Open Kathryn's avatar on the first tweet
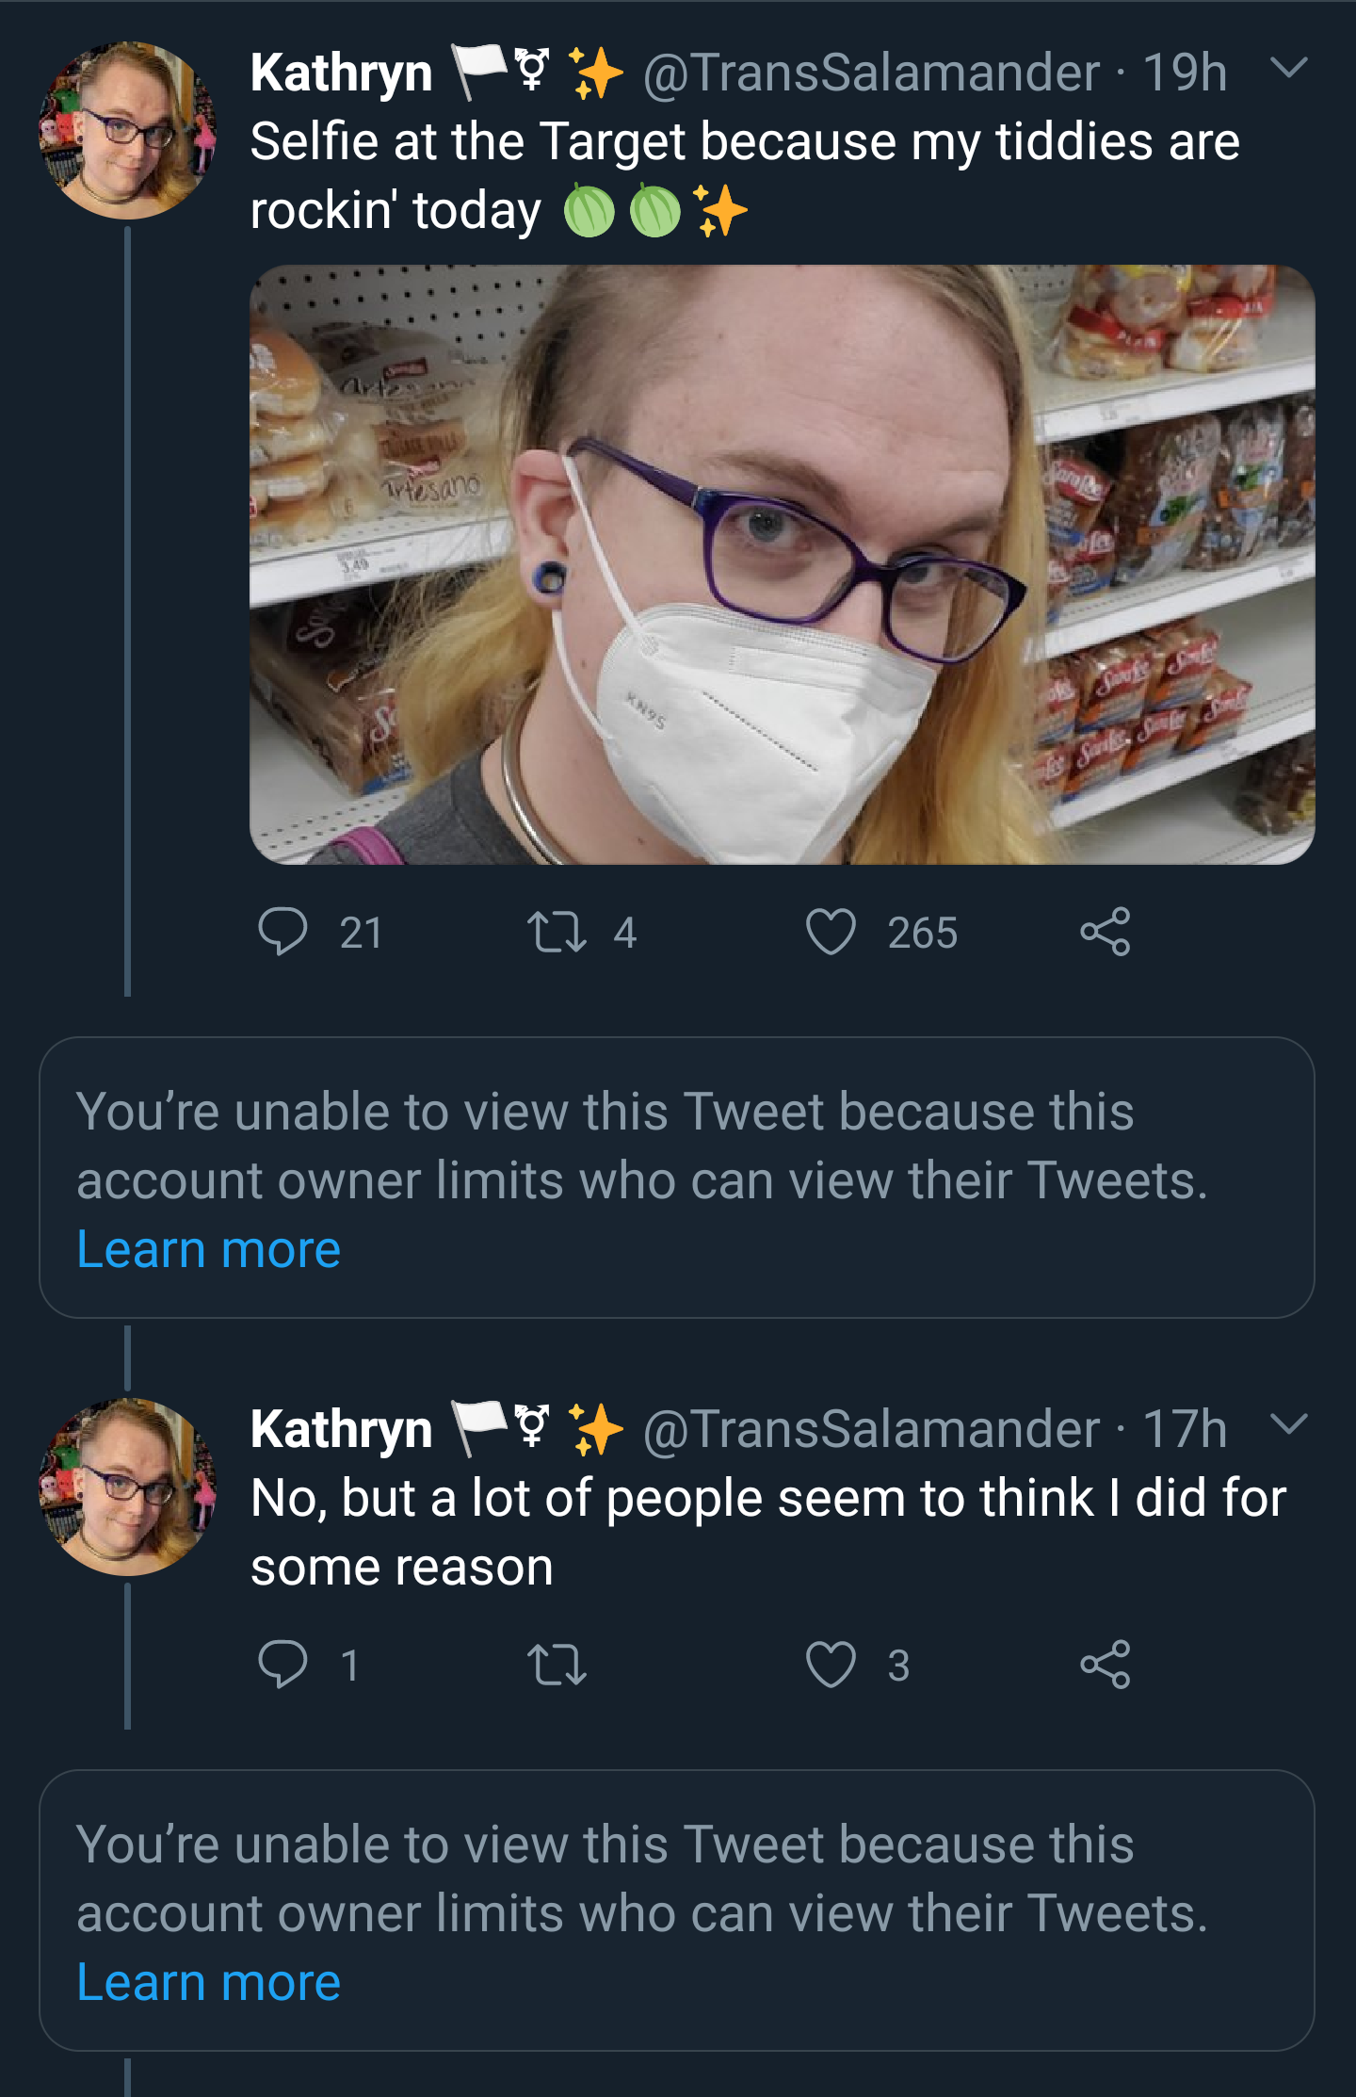This screenshot has height=2097, width=1356. click(127, 130)
